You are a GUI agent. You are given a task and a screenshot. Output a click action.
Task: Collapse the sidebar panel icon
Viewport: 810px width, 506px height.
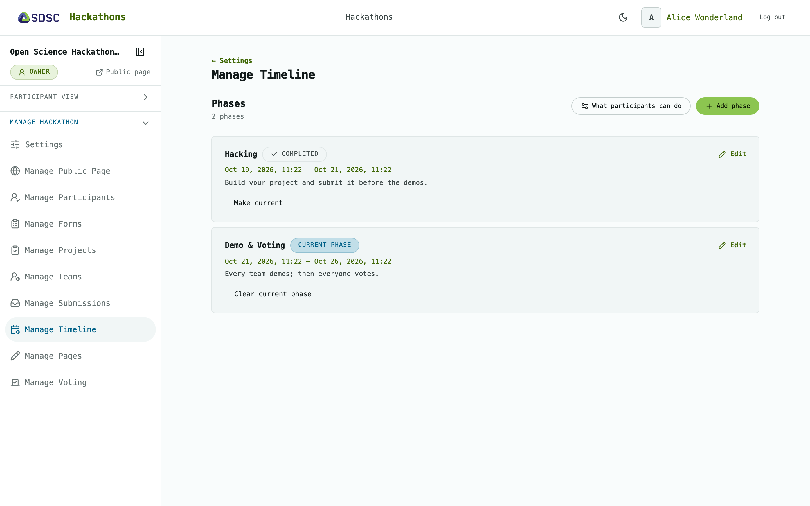point(140,52)
